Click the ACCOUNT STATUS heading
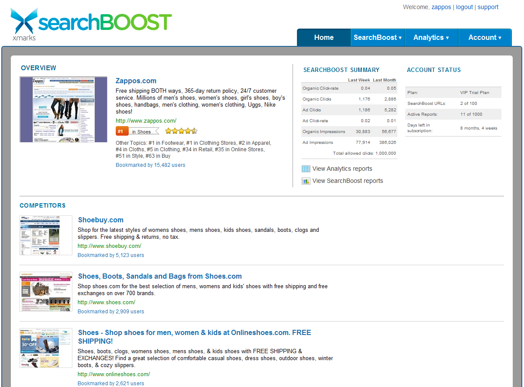The width and height of the screenshot is (524, 387). (434, 70)
